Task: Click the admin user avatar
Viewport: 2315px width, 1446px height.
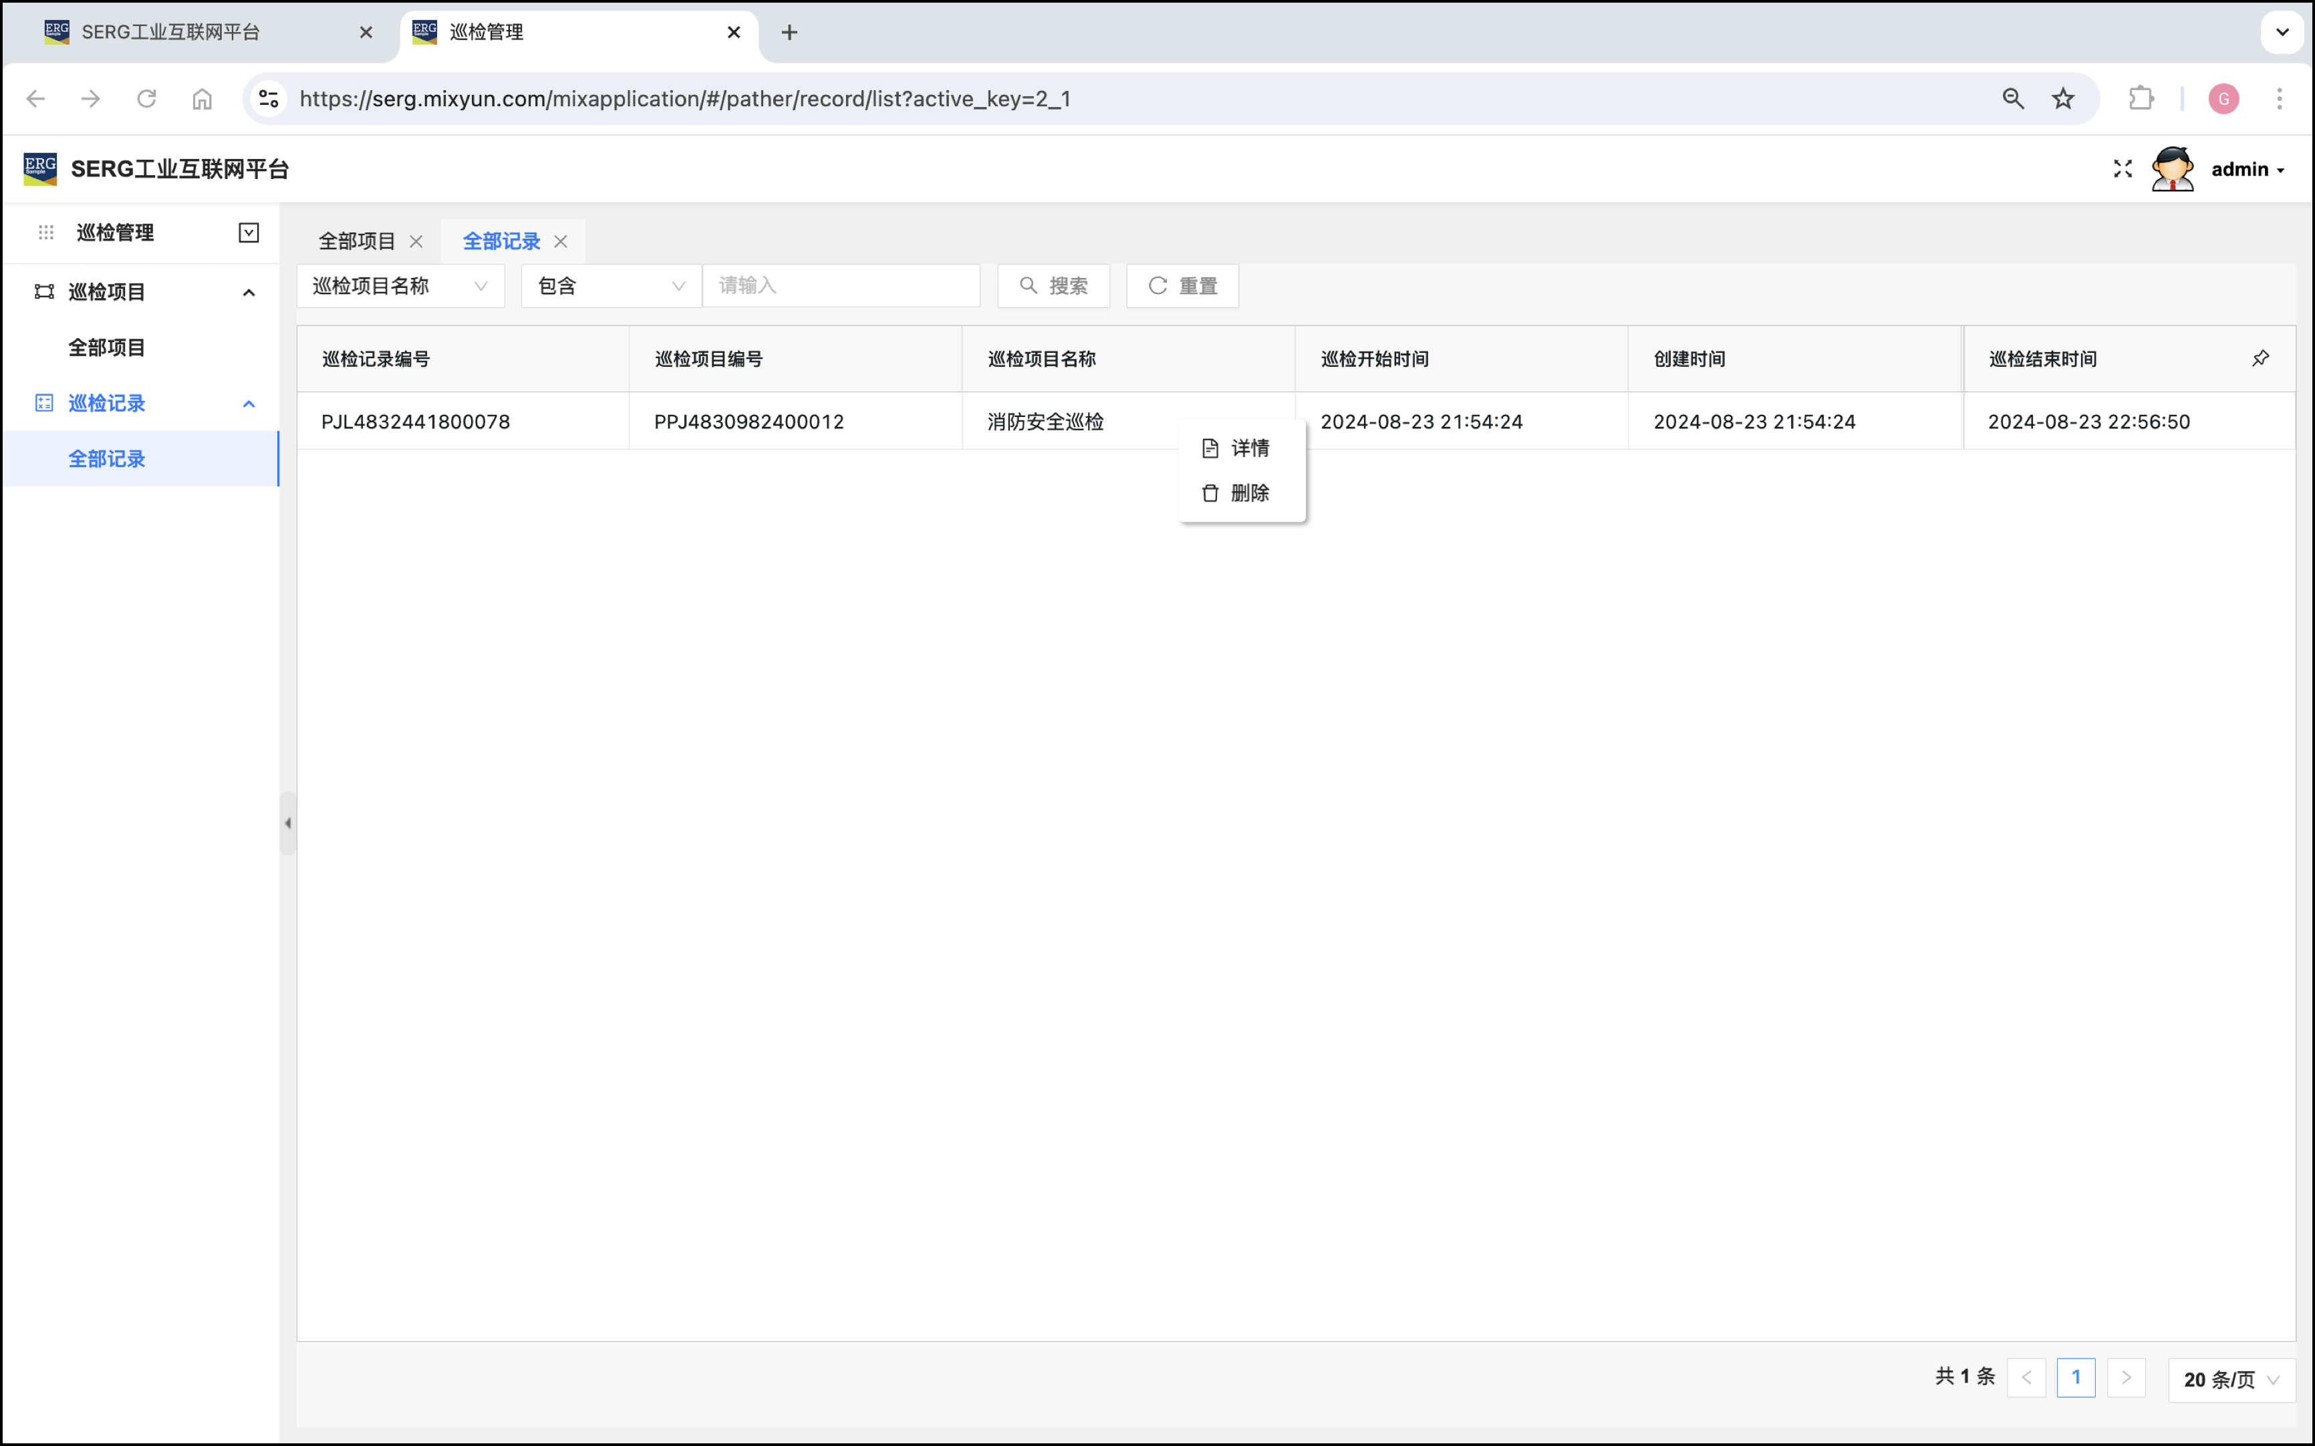Action: (2171, 169)
